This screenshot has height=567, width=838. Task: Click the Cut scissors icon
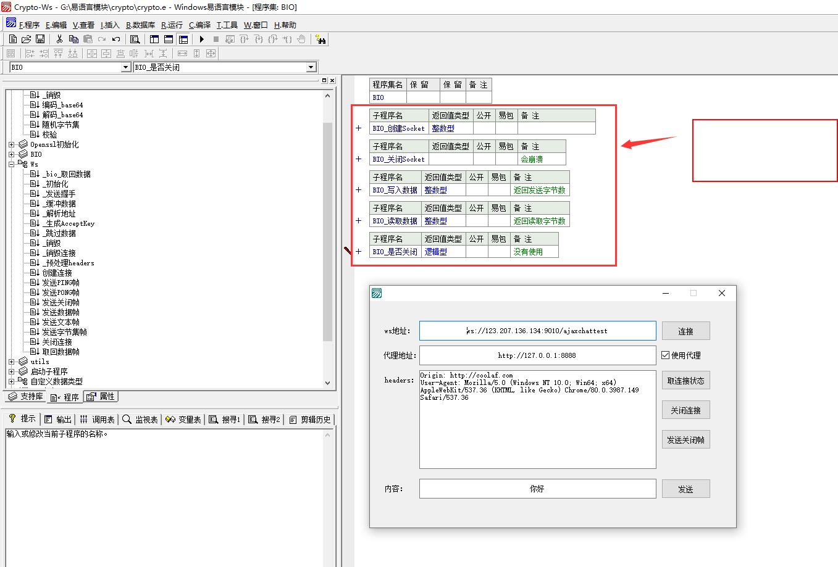coord(59,39)
